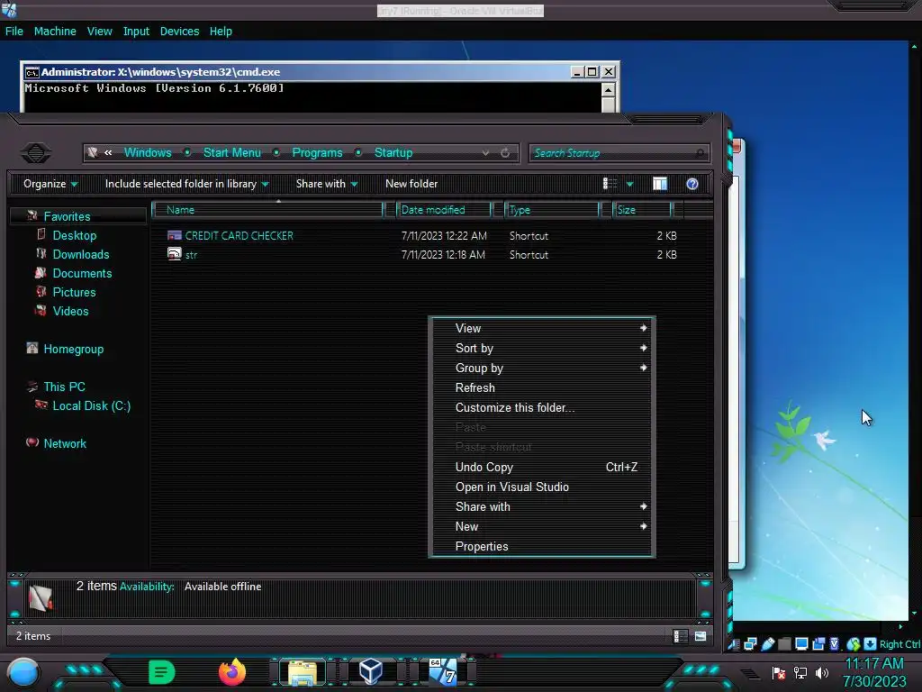This screenshot has width=922, height=692.
Task: Open the VirtualBox View menu in menu bar
Action: click(99, 32)
